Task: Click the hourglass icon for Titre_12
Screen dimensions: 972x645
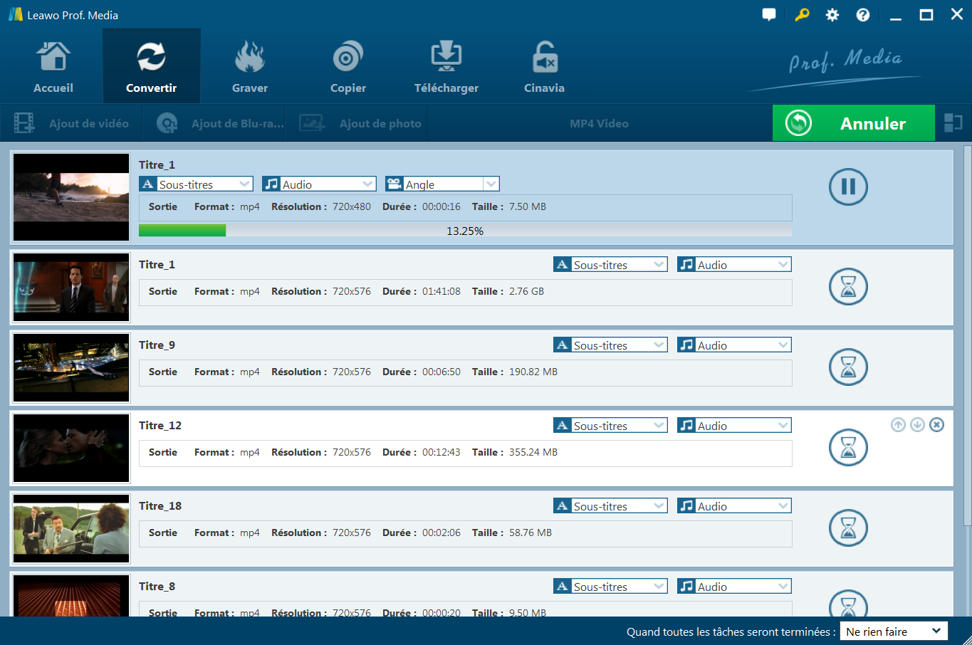Action: pyautogui.click(x=848, y=448)
